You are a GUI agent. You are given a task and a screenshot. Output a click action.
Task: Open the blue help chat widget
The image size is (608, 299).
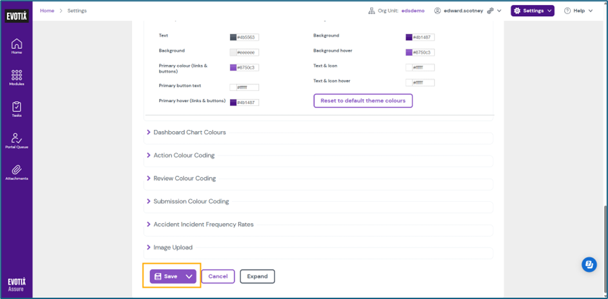pyautogui.click(x=589, y=264)
